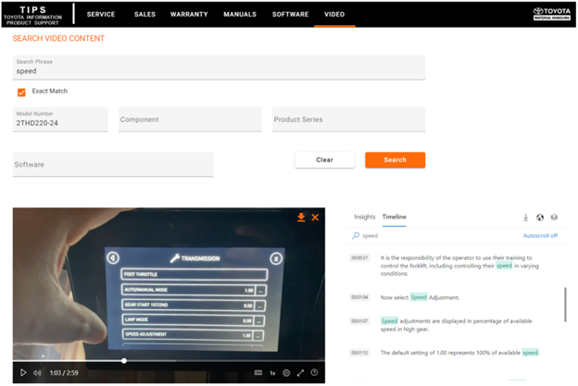The width and height of the screenshot is (578, 386).
Task: Click the orange Search button
Action: click(395, 160)
